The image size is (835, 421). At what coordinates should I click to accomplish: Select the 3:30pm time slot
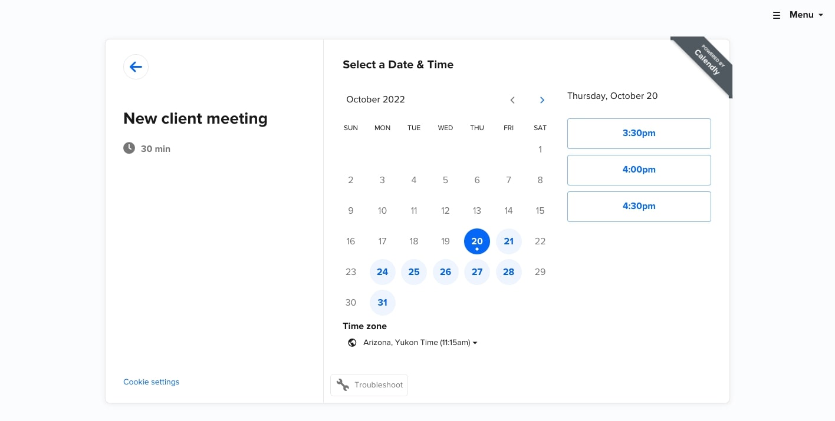(639, 133)
